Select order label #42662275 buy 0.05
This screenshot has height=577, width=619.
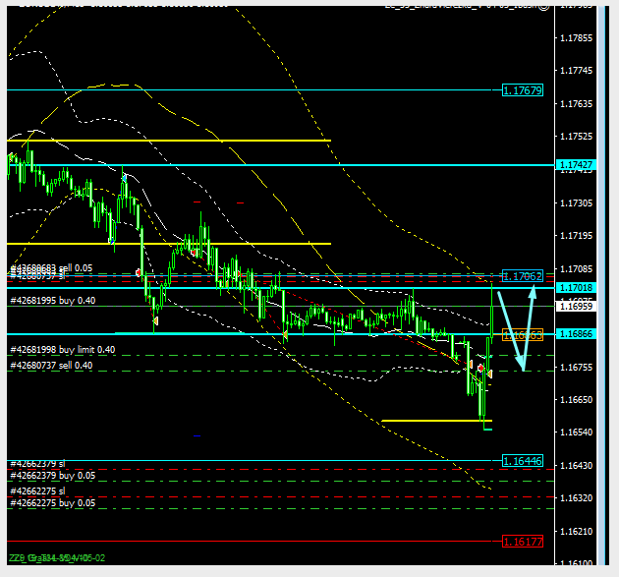coord(53,503)
